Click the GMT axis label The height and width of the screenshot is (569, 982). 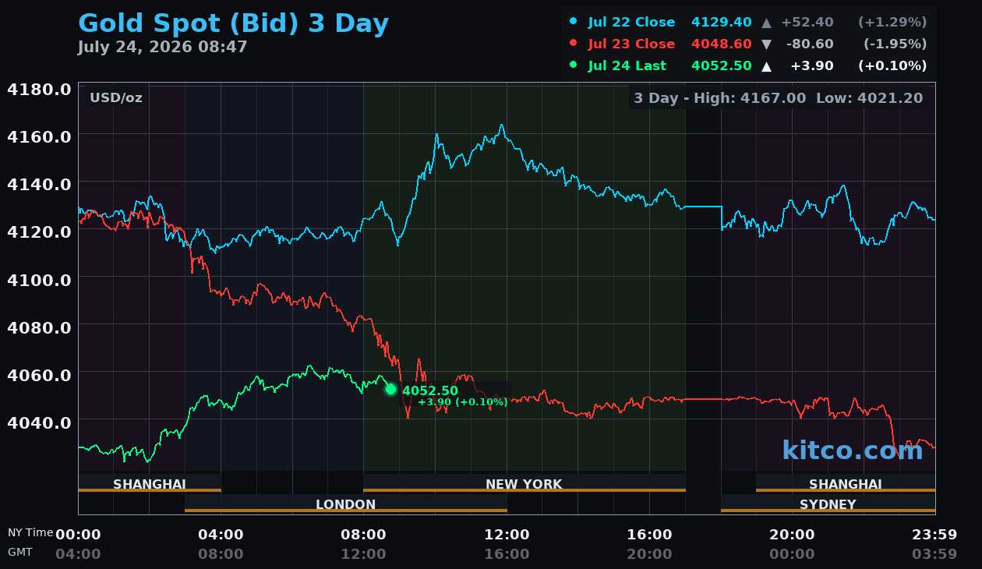[x=20, y=552]
